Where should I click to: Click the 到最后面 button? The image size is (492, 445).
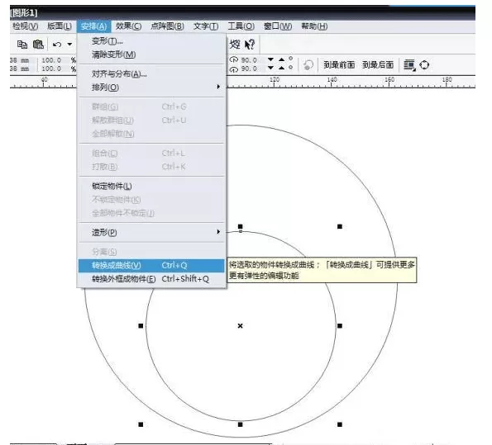click(378, 65)
